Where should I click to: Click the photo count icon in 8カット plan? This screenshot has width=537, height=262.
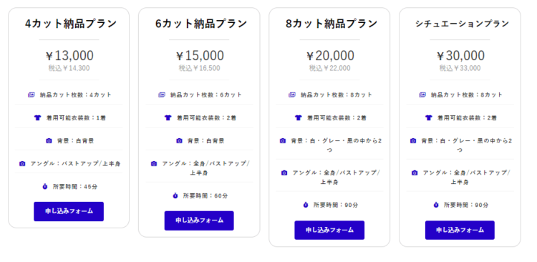292,95
